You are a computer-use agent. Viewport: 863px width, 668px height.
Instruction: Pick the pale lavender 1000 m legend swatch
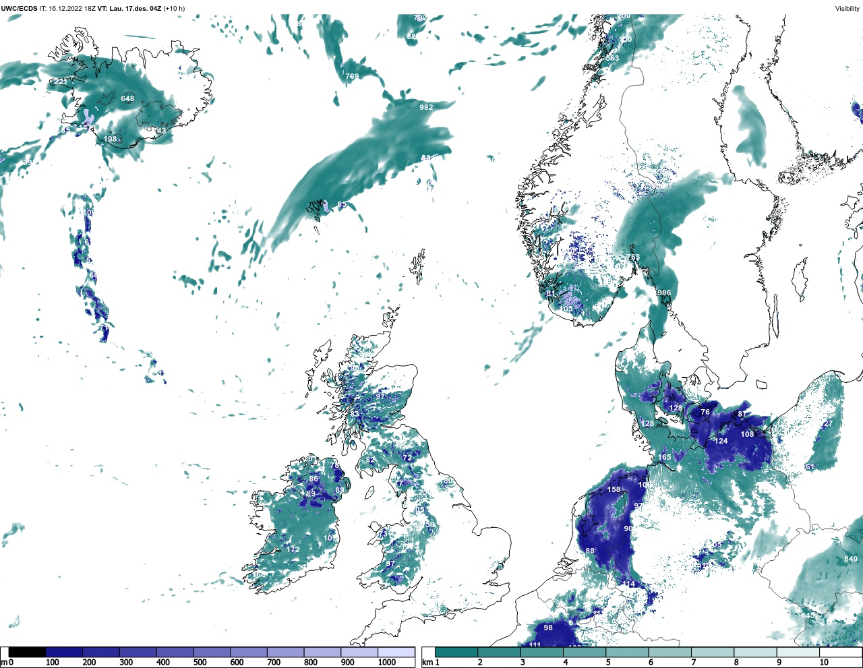[396, 652]
